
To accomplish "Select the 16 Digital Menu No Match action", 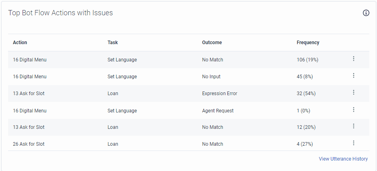I will 30,60.
